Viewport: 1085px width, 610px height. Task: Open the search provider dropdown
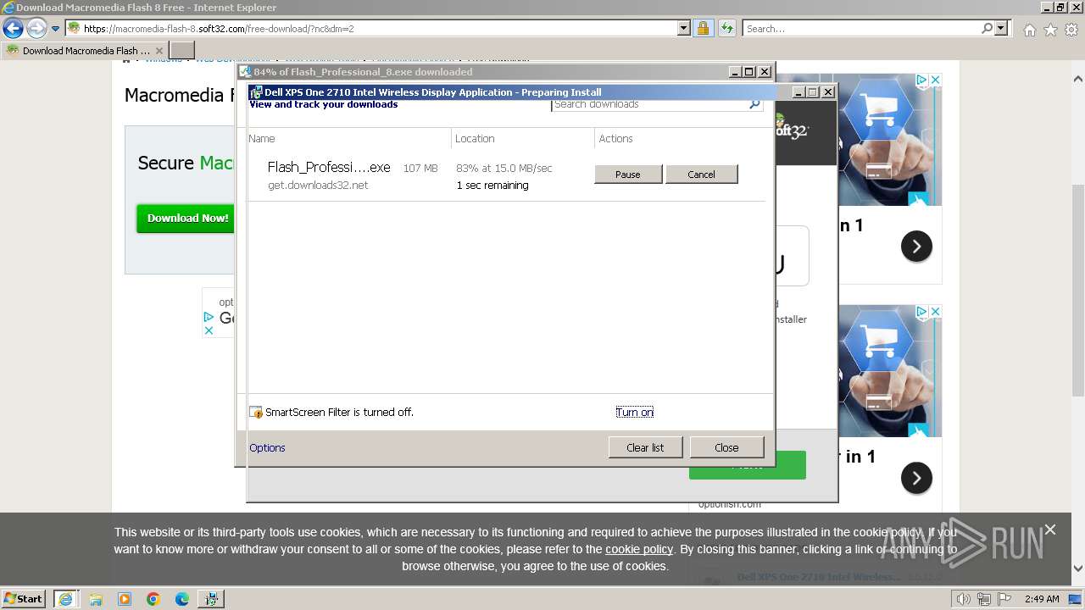[x=1001, y=28]
